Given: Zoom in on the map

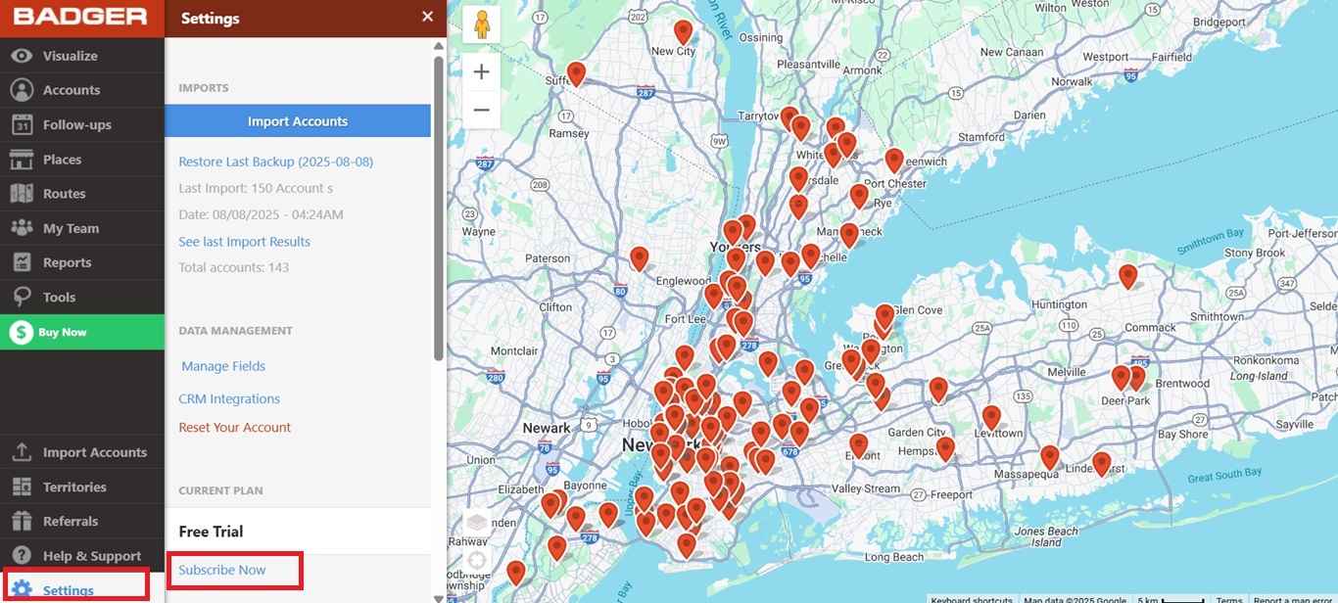Looking at the screenshot, I should click(x=481, y=71).
